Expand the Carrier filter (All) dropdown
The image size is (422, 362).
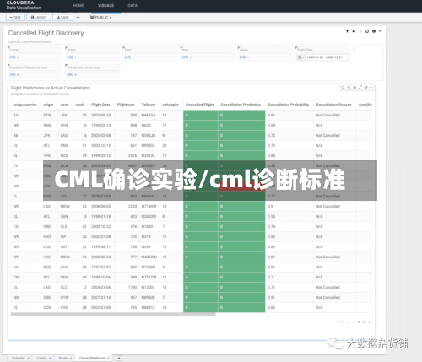(14, 57)
